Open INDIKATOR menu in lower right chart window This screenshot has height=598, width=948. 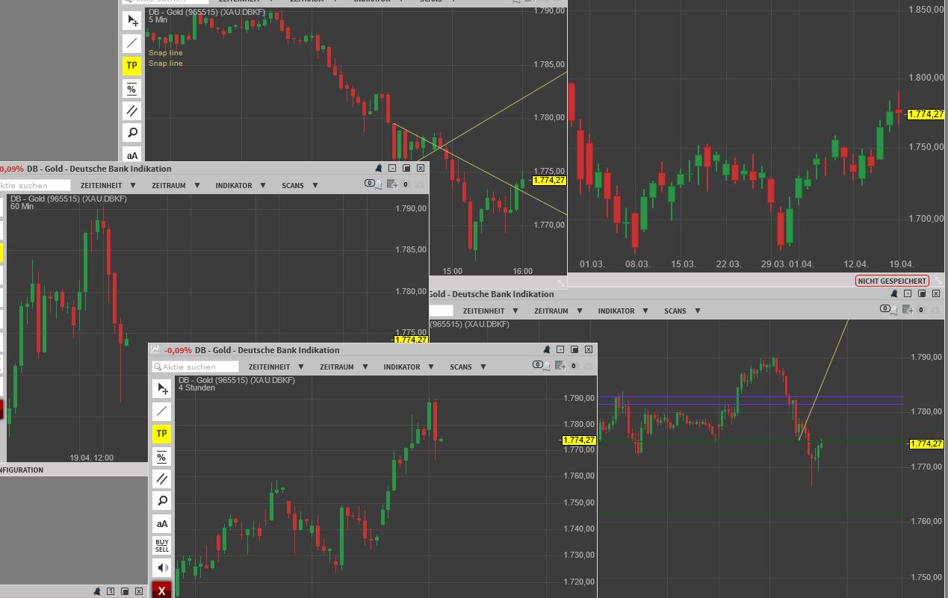point(623,311)
